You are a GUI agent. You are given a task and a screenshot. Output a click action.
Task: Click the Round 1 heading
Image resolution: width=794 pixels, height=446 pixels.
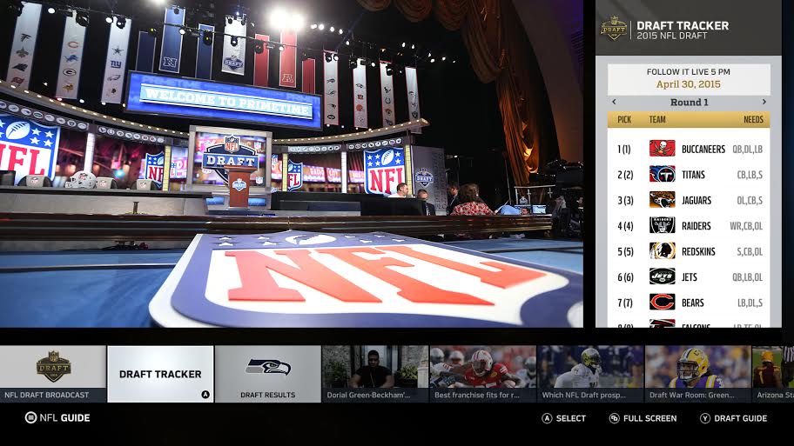coord(690,102)
